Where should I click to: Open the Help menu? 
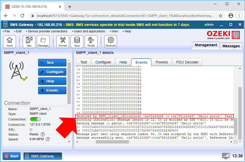[128, 31]
